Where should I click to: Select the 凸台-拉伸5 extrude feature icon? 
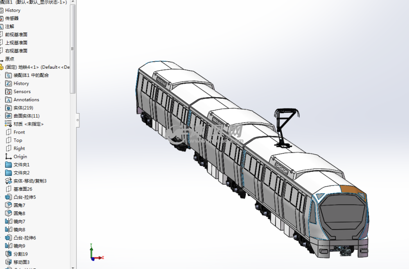[x=8, y=197]
